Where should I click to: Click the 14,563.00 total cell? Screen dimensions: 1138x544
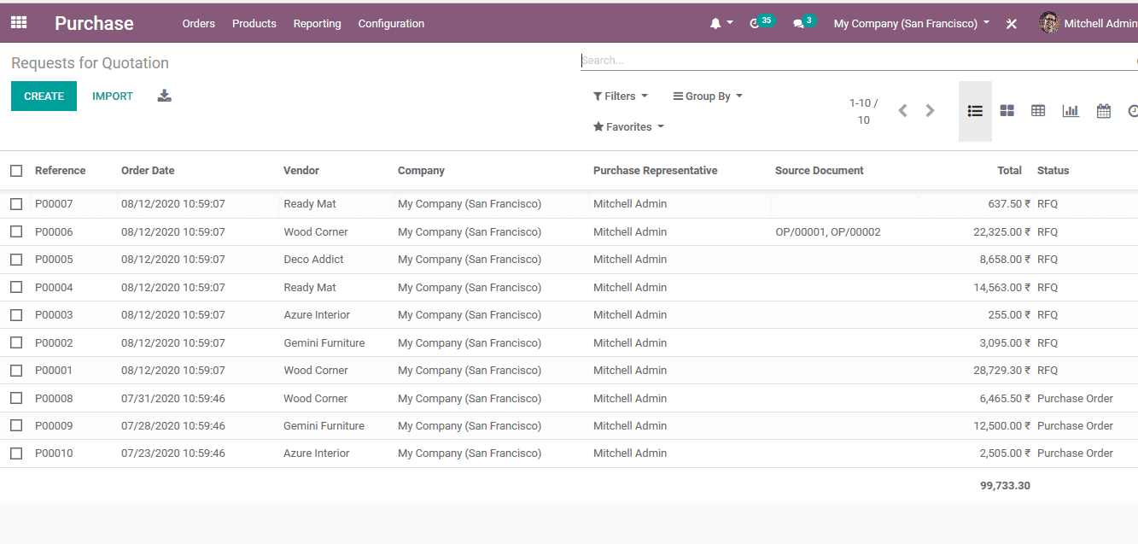pos(1001,288)
